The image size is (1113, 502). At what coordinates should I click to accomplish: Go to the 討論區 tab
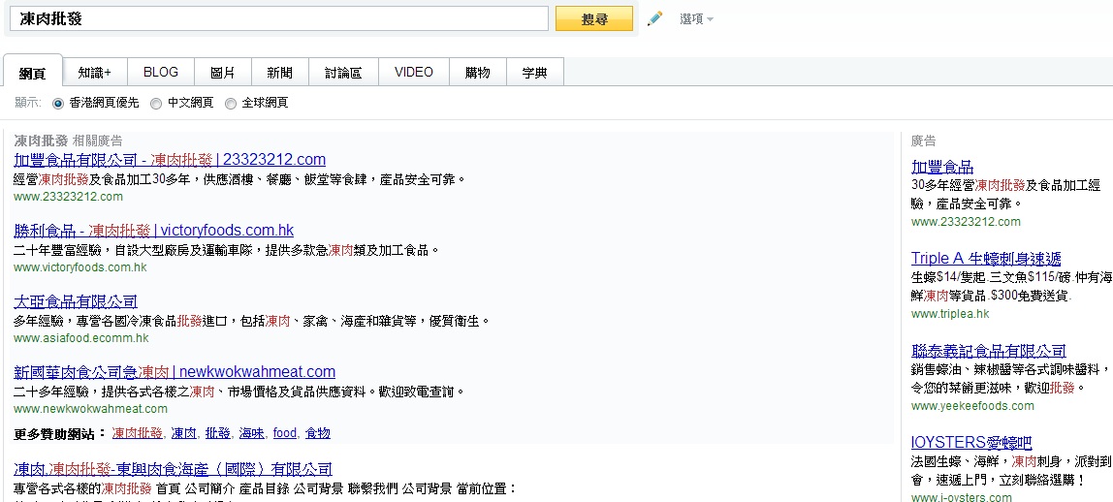[343, 73]
